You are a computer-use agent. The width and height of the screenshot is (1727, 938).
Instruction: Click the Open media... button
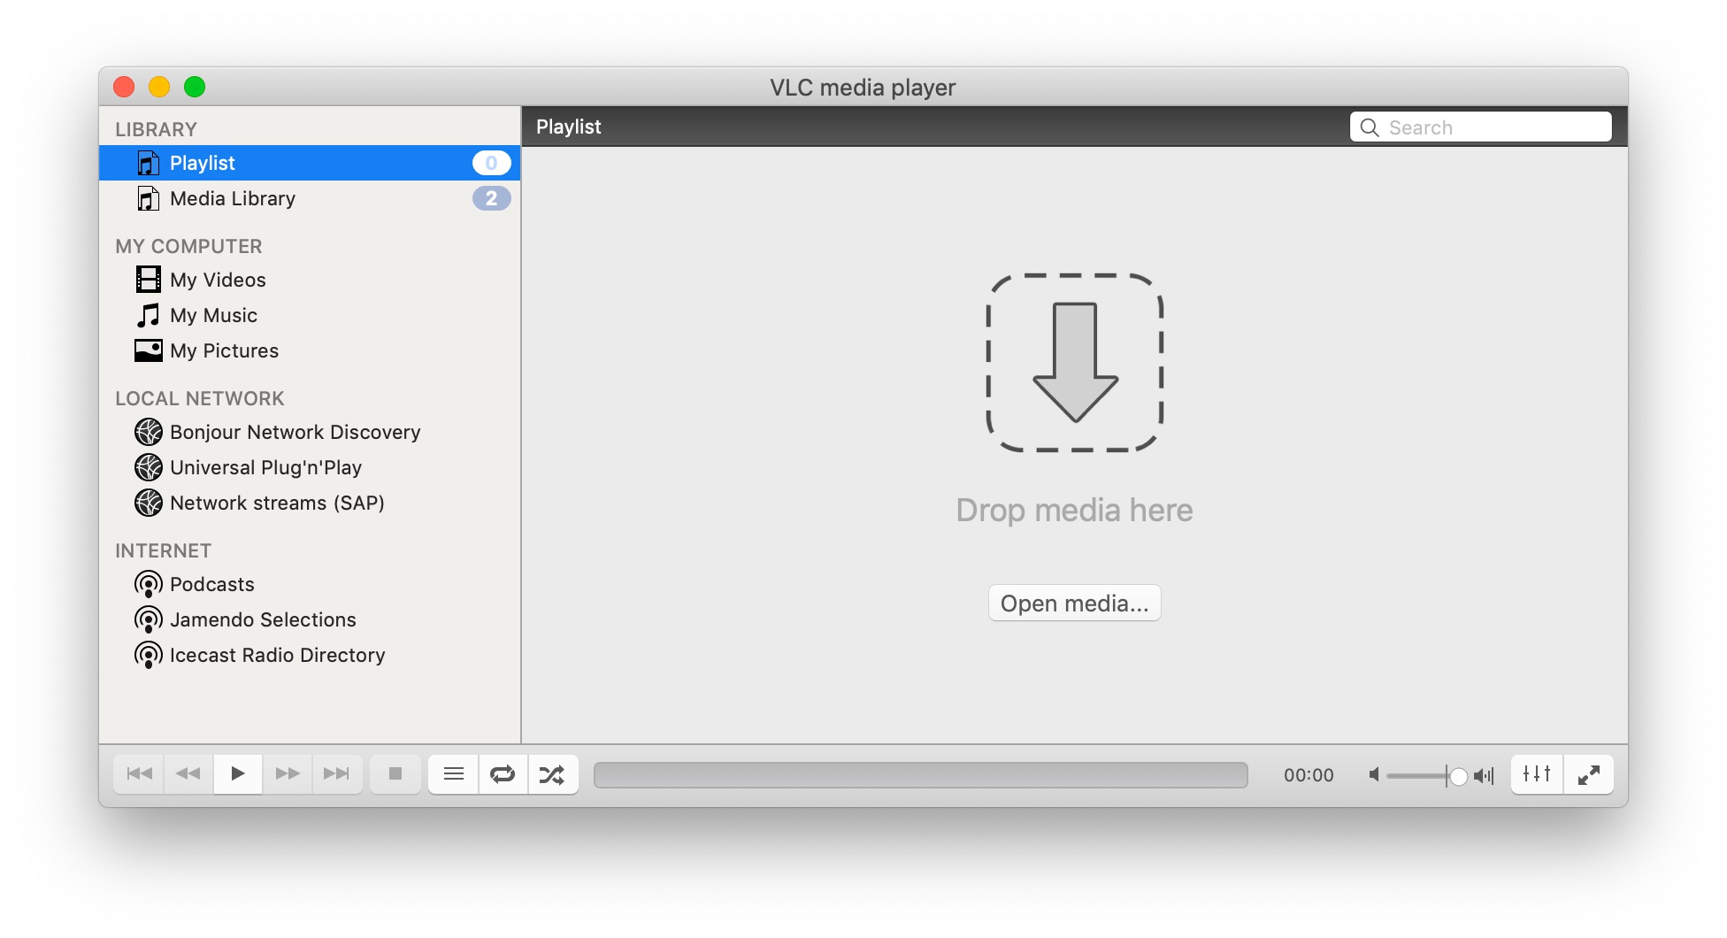pyautogui.click(x=1074, y=604)
